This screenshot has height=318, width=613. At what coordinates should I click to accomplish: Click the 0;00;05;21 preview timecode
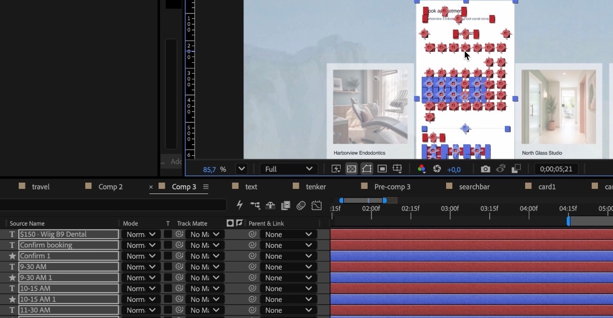click(x=556, y=169)
